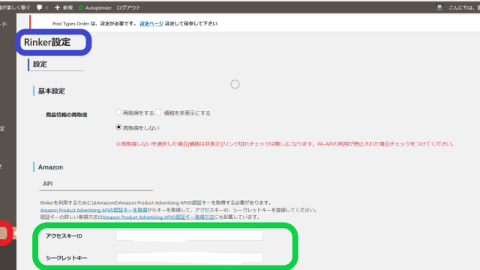Viewport: 480px width, 270px height.
Task: Click the 基本設定 section heading
Action: [x=52, y=91]
